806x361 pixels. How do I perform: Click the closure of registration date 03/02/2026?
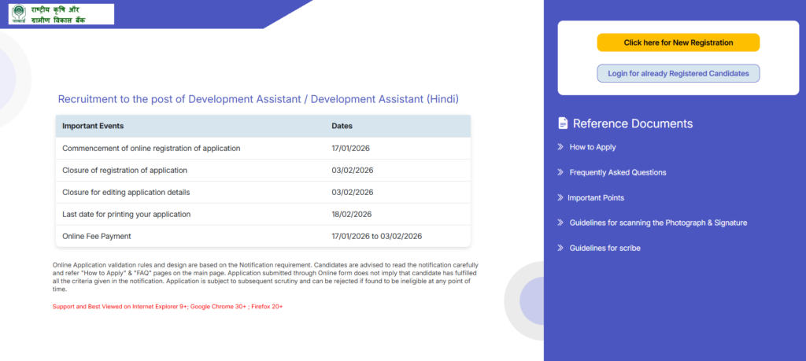pos(352,170)
